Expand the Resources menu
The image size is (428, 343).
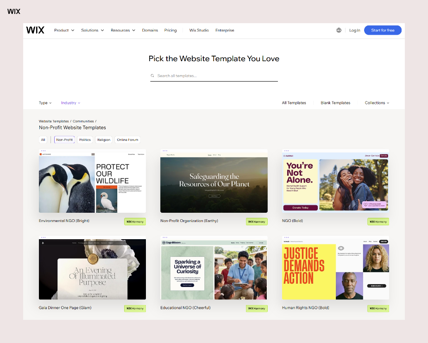pos(123,30)
